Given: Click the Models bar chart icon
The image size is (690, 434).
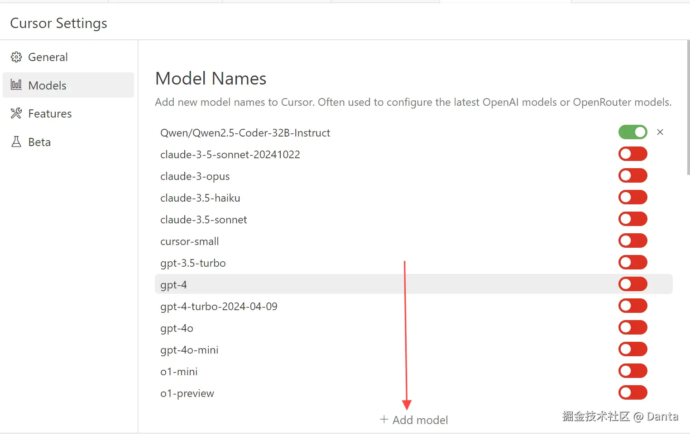Looking at the screenshot, I should 16,85.
